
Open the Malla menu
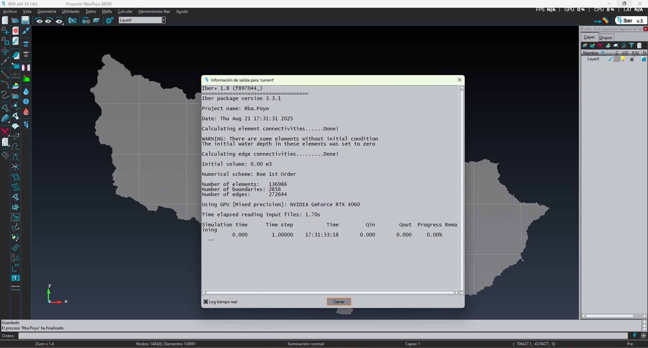[x=107, y=11]
